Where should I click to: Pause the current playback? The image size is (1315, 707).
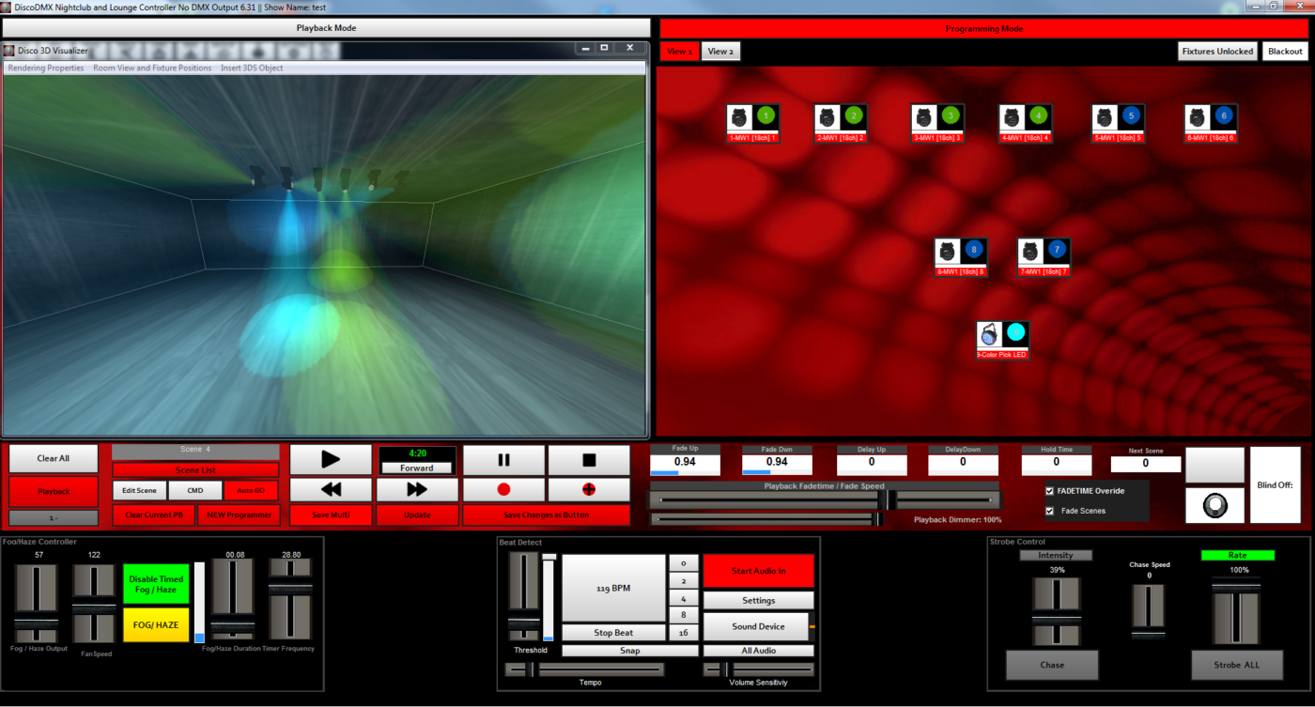click(503, 459)
